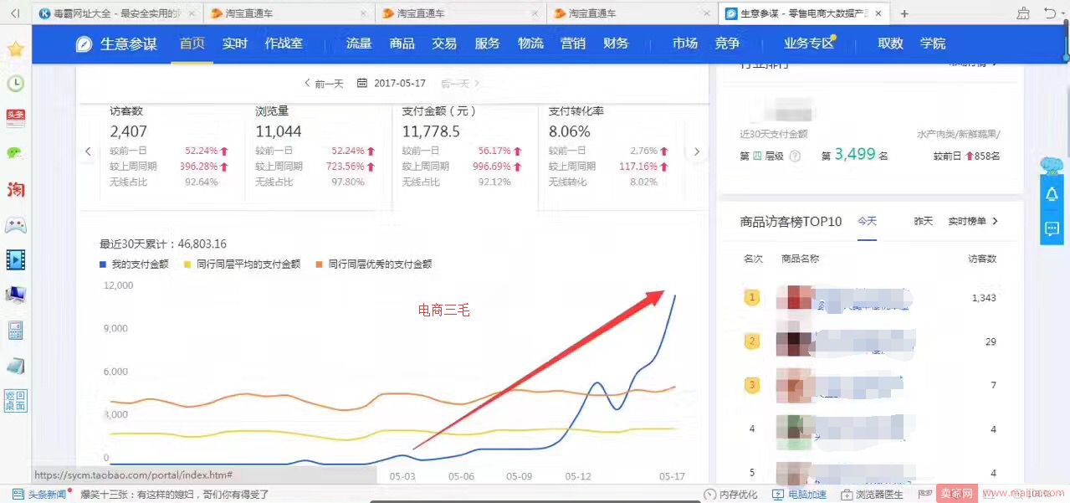The width and height of the screenshot is (1070, 503).
Task: Click the browser undo closed tab arrow
Action: [1051, 13]
